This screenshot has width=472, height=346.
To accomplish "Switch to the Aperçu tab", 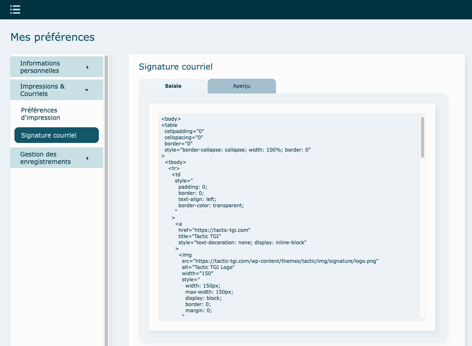I will [x=241, y=86].
